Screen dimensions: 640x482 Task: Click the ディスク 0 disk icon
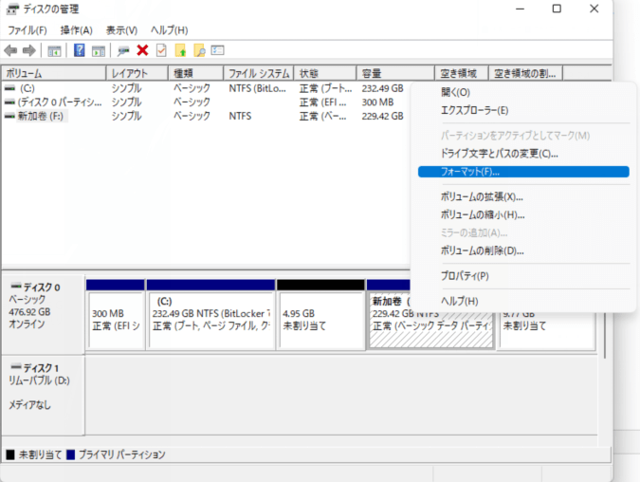point(16,286)
